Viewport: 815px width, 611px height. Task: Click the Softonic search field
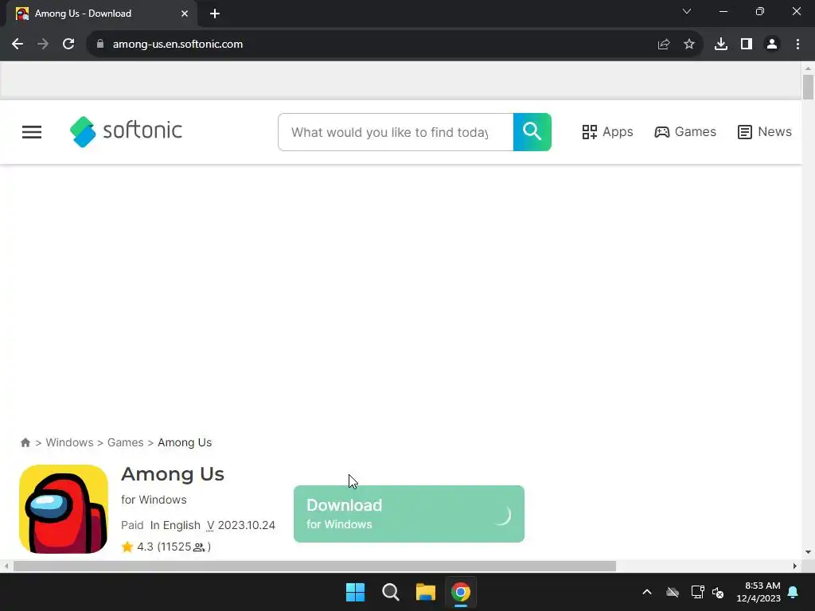[x=396, y=132]
